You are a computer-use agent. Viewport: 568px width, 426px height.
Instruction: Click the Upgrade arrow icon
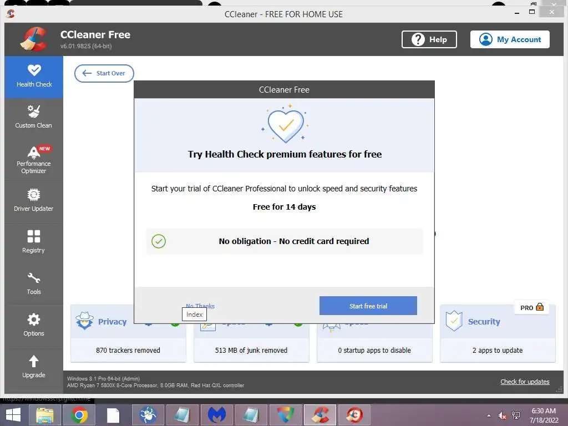coord(34,361)
